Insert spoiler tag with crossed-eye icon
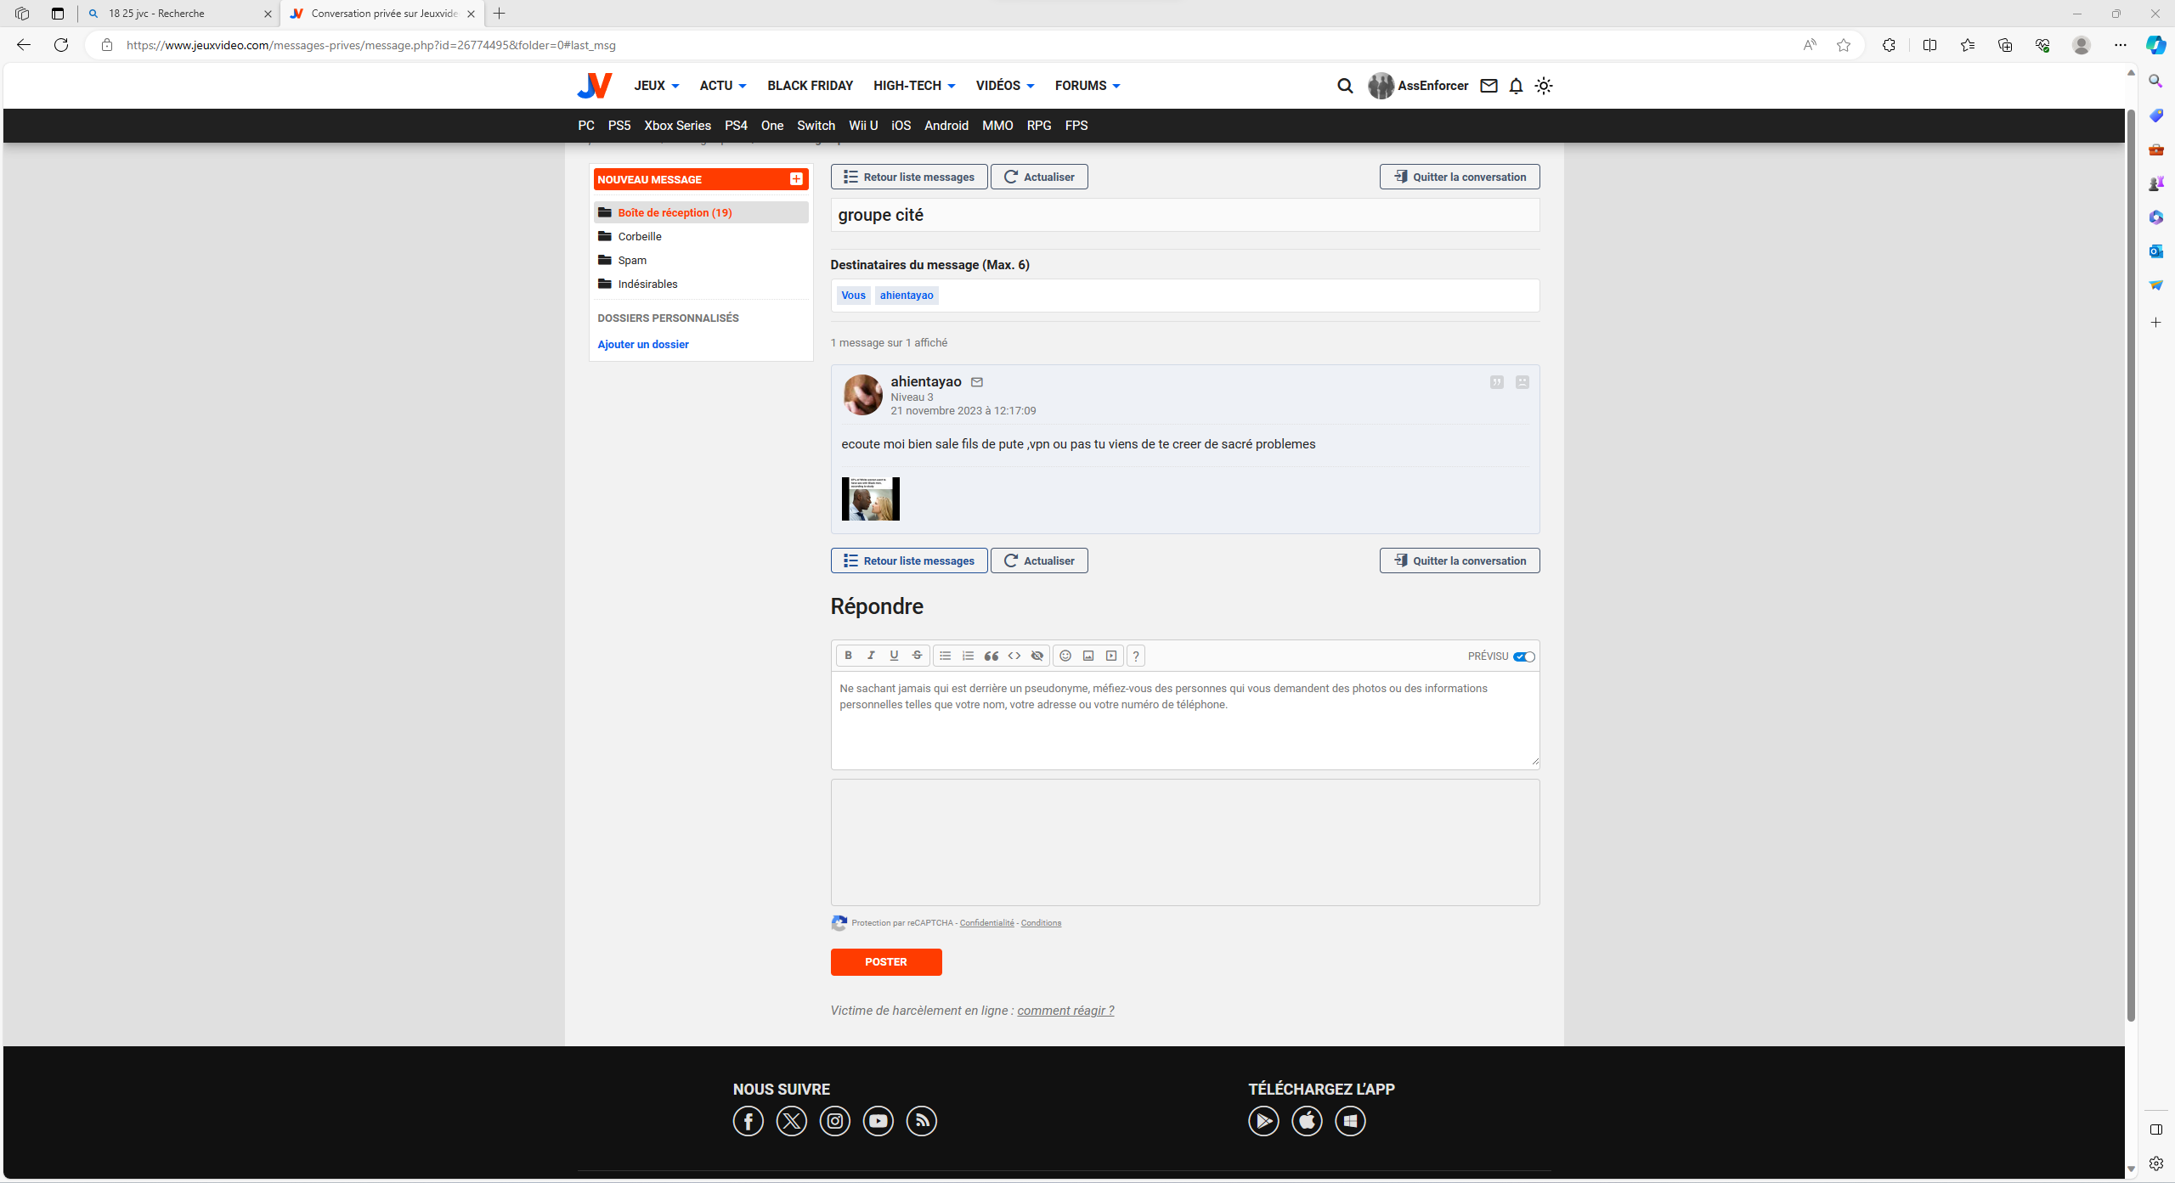The height and width of the screenshot is (1183, 2175). [x=1037, y=656]
